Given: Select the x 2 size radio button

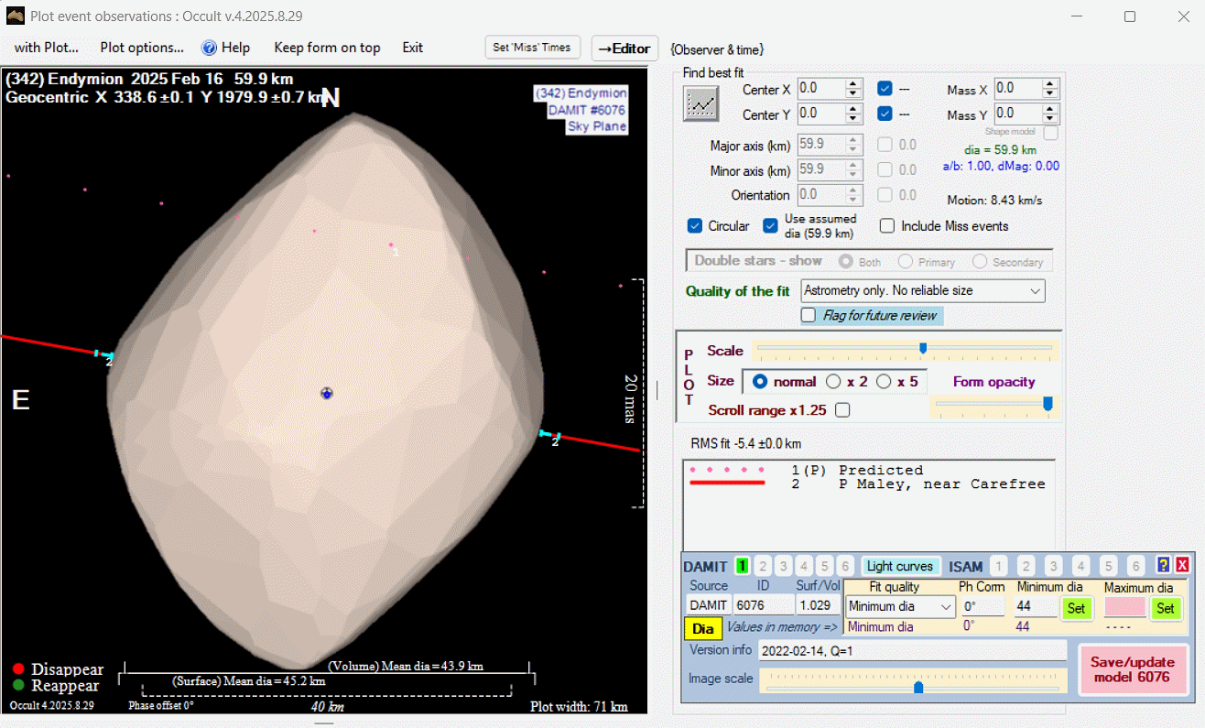Looking at the screenshot, I should click(833, 381).
